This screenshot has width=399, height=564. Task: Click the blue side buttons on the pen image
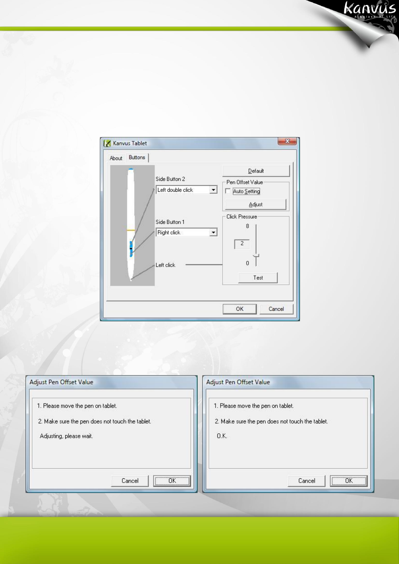[x=131, y=249]
